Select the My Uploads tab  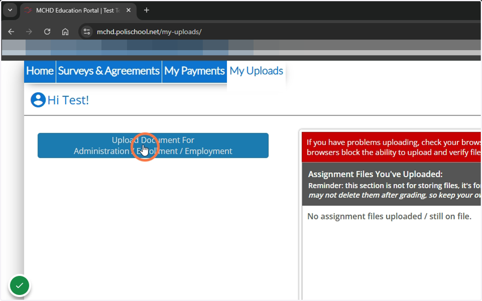click(x=256, y=71)
